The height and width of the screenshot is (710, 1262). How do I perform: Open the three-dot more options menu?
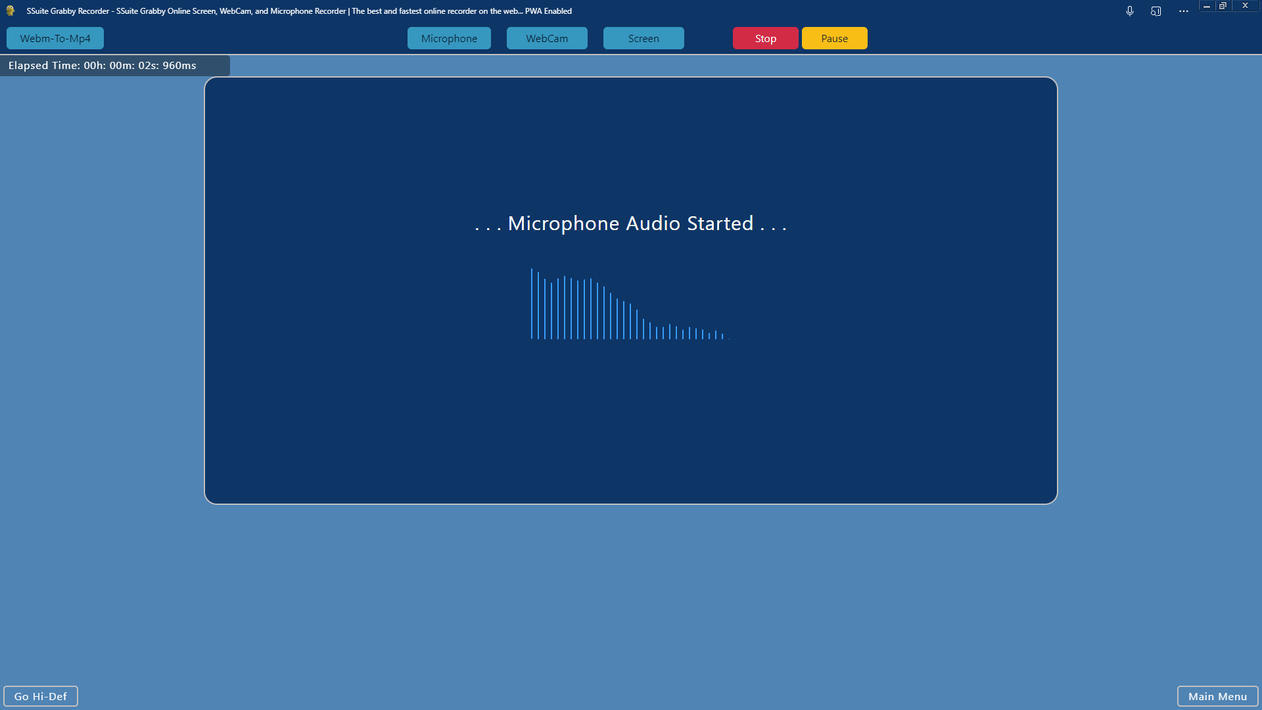pos(1183,11)
